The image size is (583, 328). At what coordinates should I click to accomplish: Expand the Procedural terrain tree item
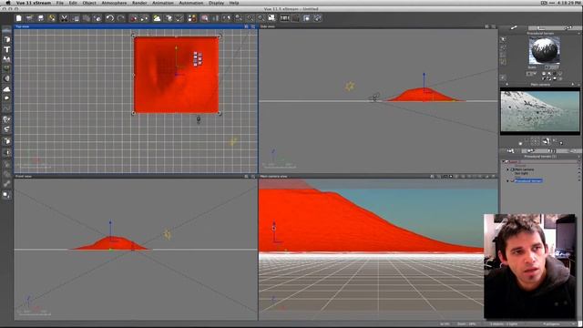pos(508,180)
